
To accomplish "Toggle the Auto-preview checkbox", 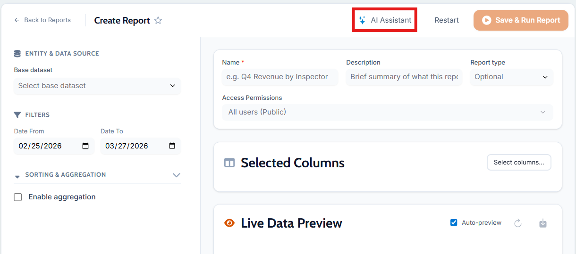I will click(454, 222).
